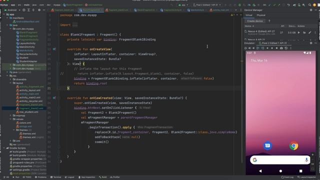The width and height of the screenshot is (320, 180).
Task: Switch to the Virtual devices tab
Action: pos(249,15)
